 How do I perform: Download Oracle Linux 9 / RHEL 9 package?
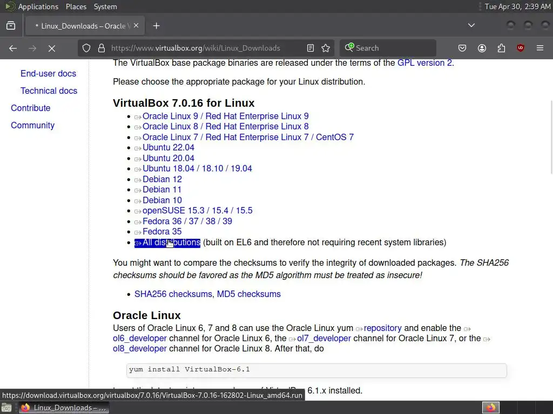[x=225, y=116]
